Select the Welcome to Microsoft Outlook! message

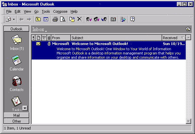109,51
